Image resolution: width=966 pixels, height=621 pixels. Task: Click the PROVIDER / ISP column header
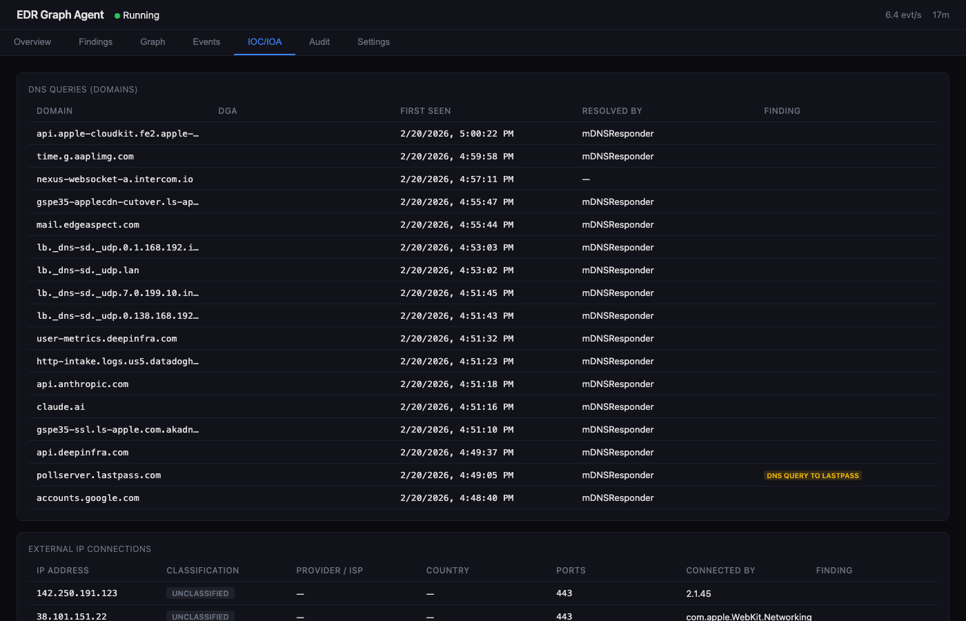(330, 571)
